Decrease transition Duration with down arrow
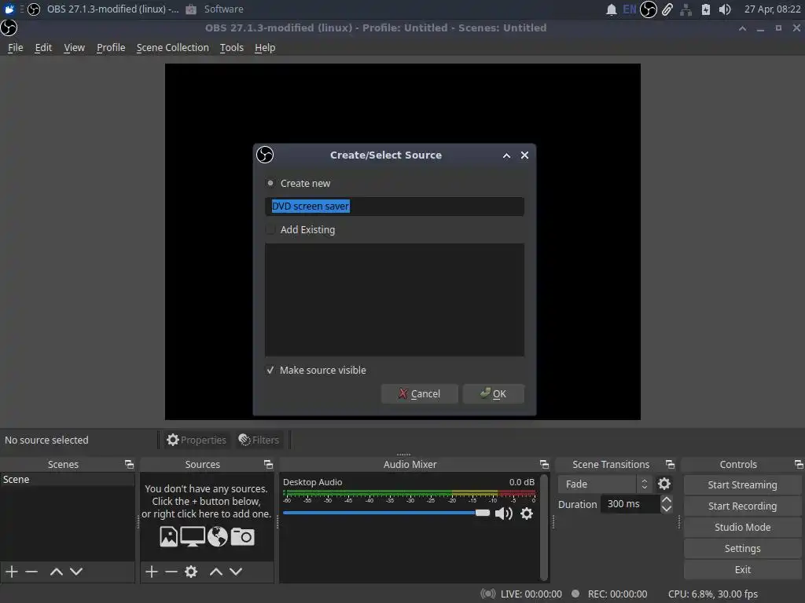The height and width of the screenshot is (603, 805). click(667, 509)
